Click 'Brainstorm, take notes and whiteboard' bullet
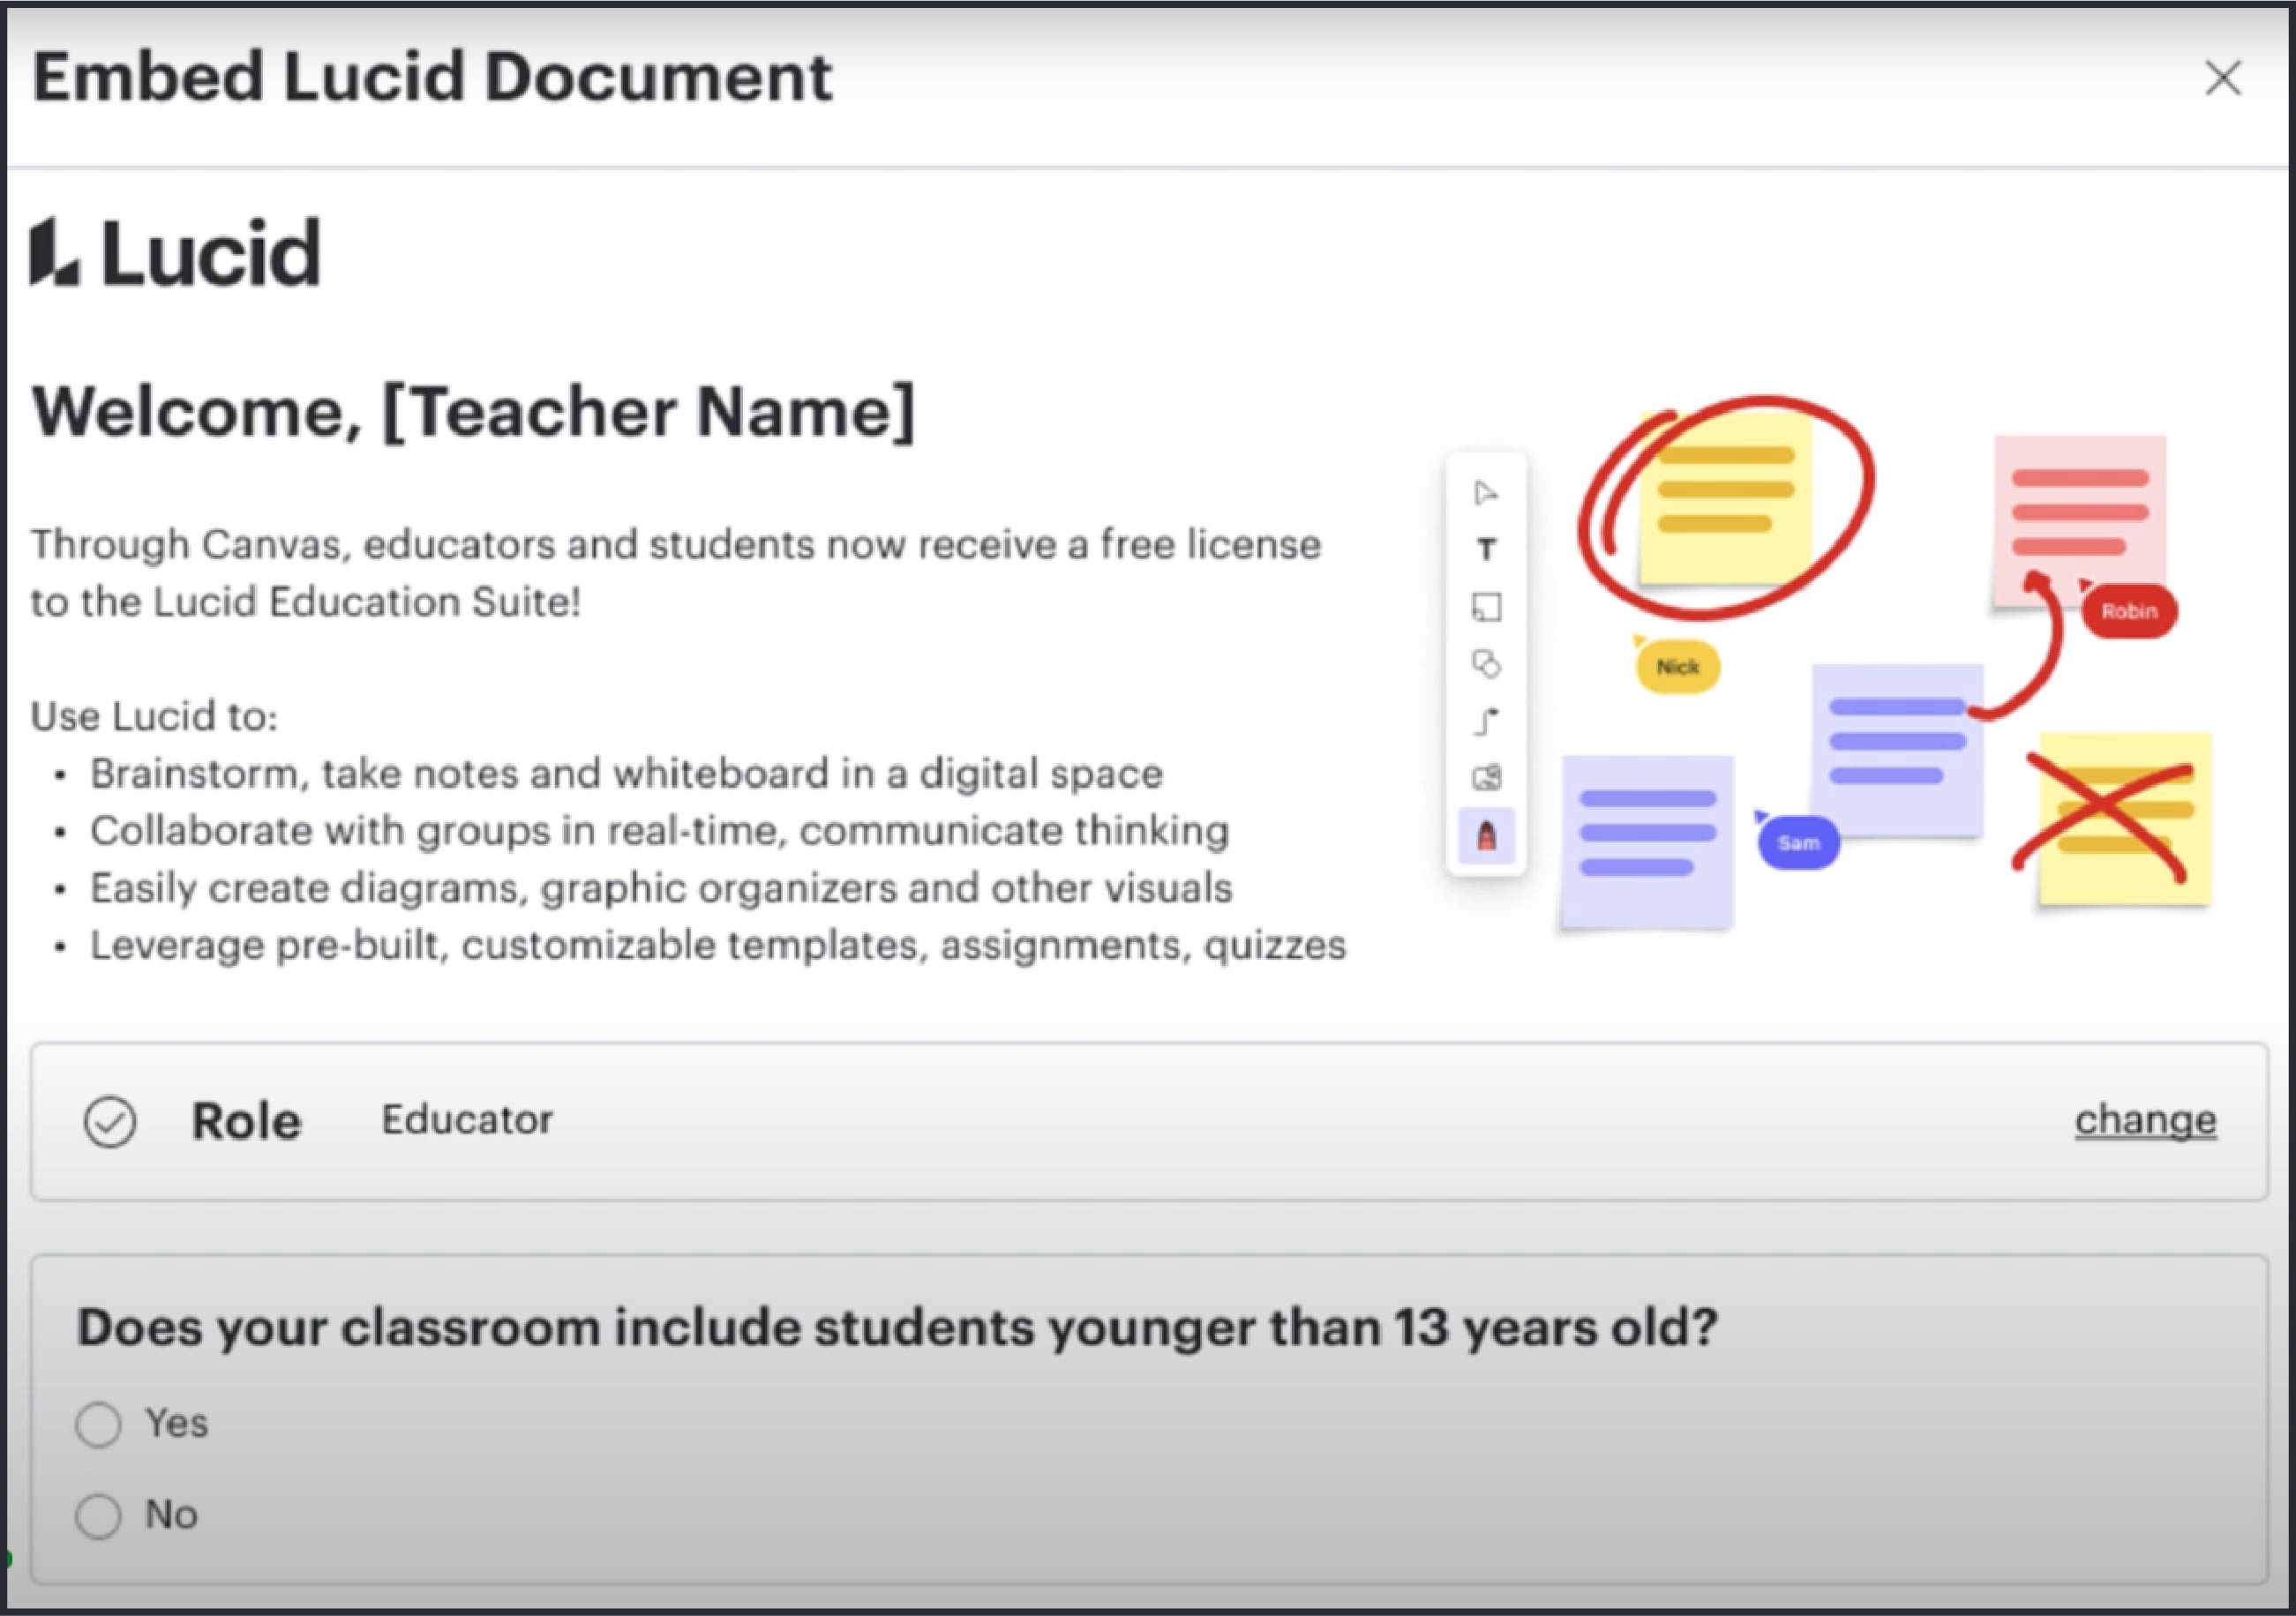Viewport: 2296px width, 1616px height. click(627, 774)
